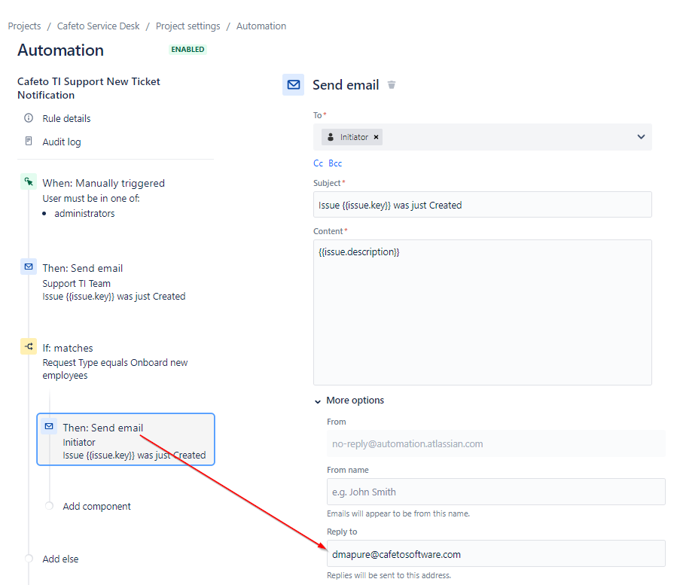Click in the Subject field
677x585 pixels.
click(482, 205)
